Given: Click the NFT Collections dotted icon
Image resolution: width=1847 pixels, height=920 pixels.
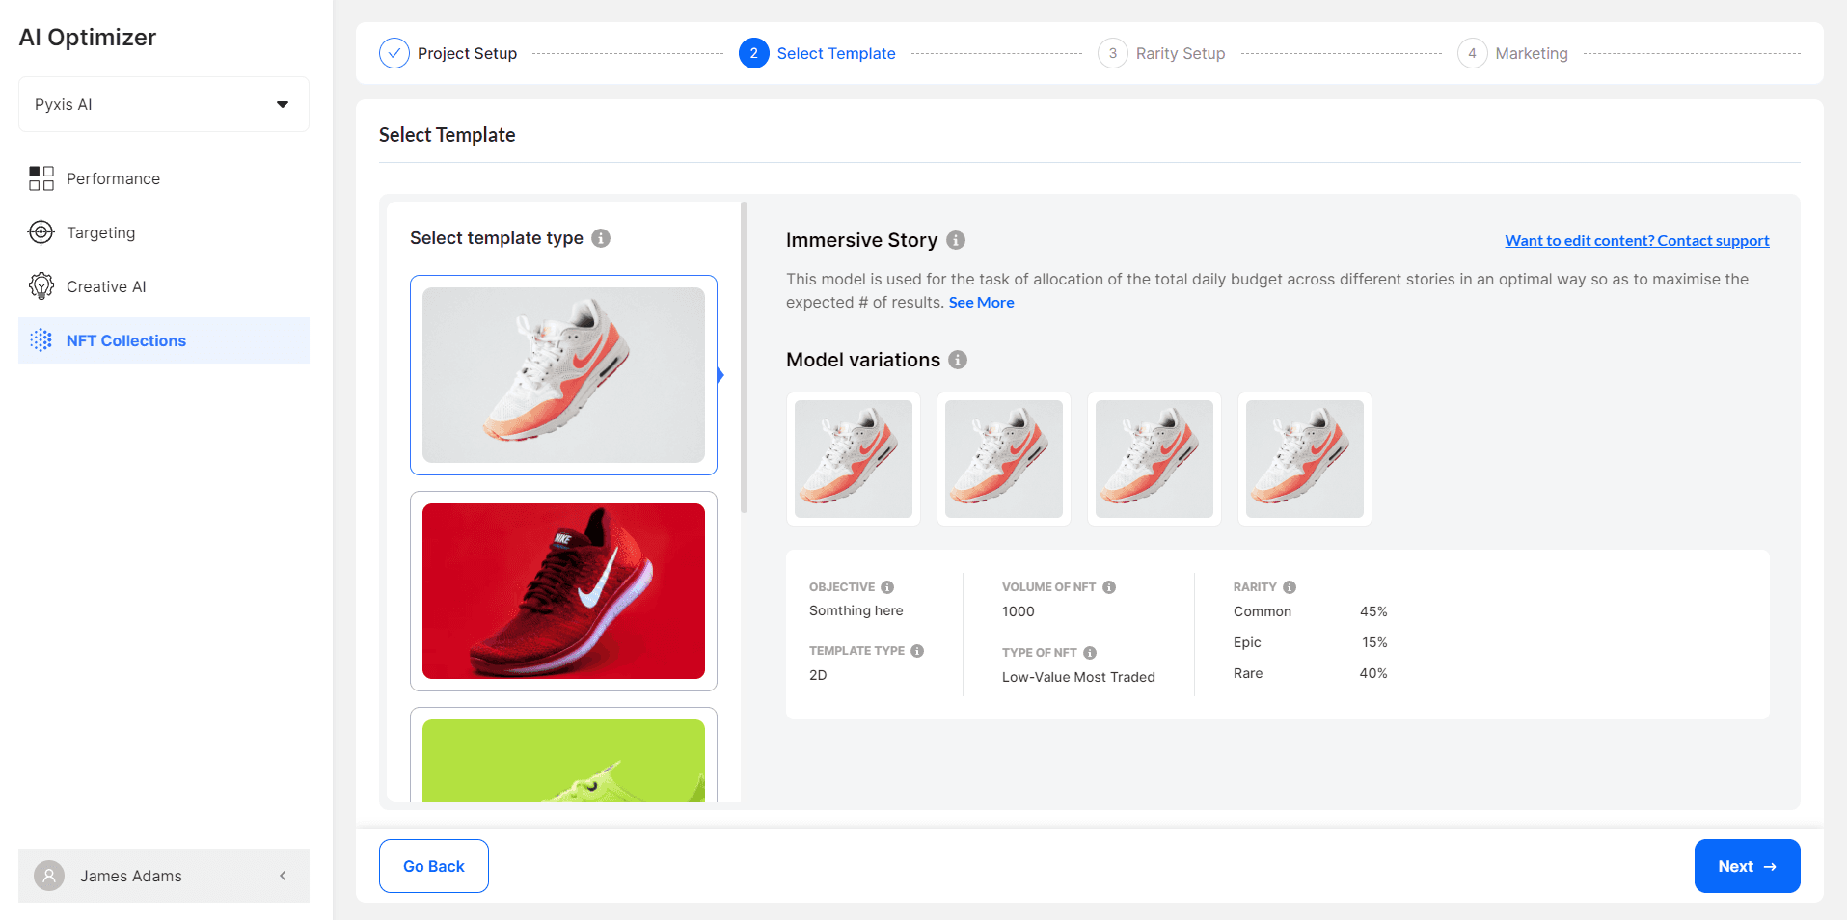Looking at the screenshot, I should (41, 340).
